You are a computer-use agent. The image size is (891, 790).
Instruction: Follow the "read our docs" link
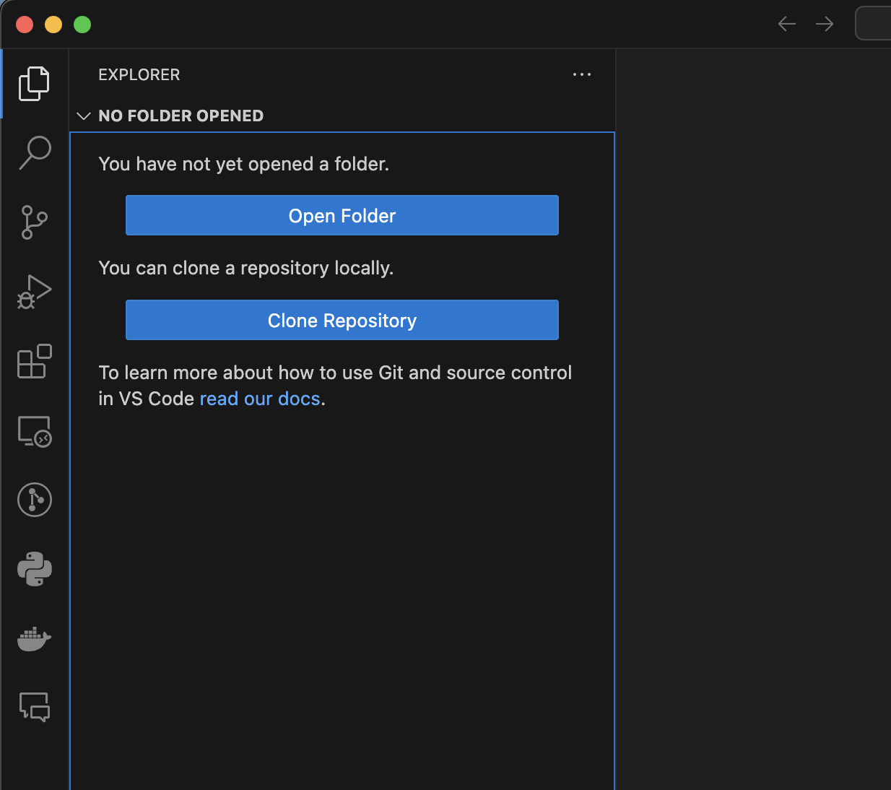pos(259,399)
